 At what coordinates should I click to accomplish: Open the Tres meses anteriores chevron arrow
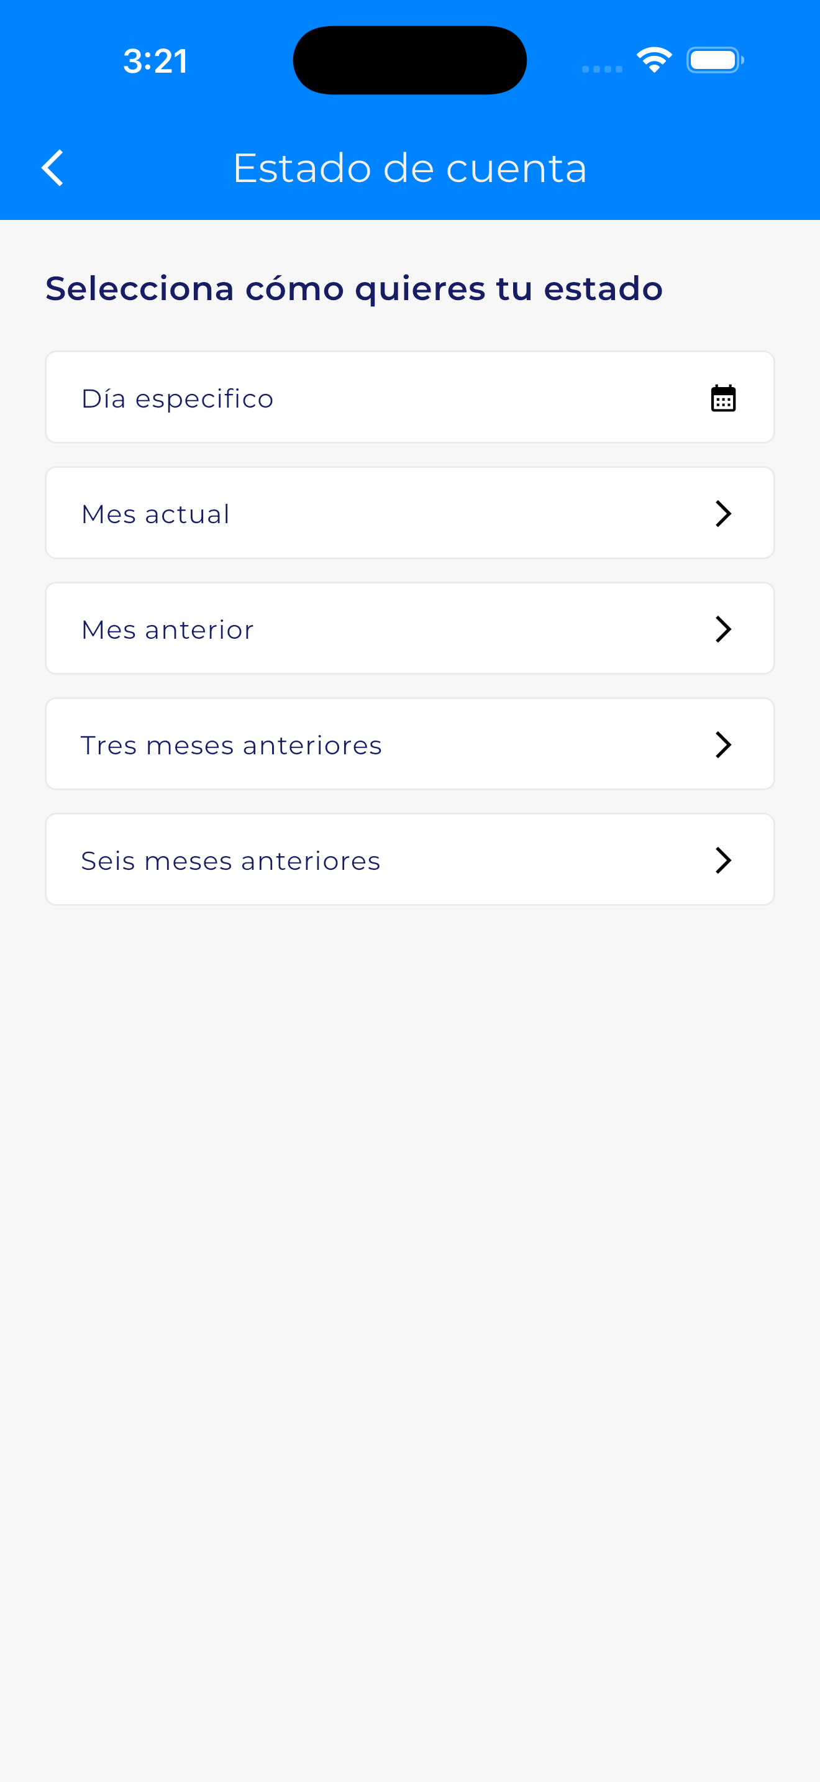(723, 745)
